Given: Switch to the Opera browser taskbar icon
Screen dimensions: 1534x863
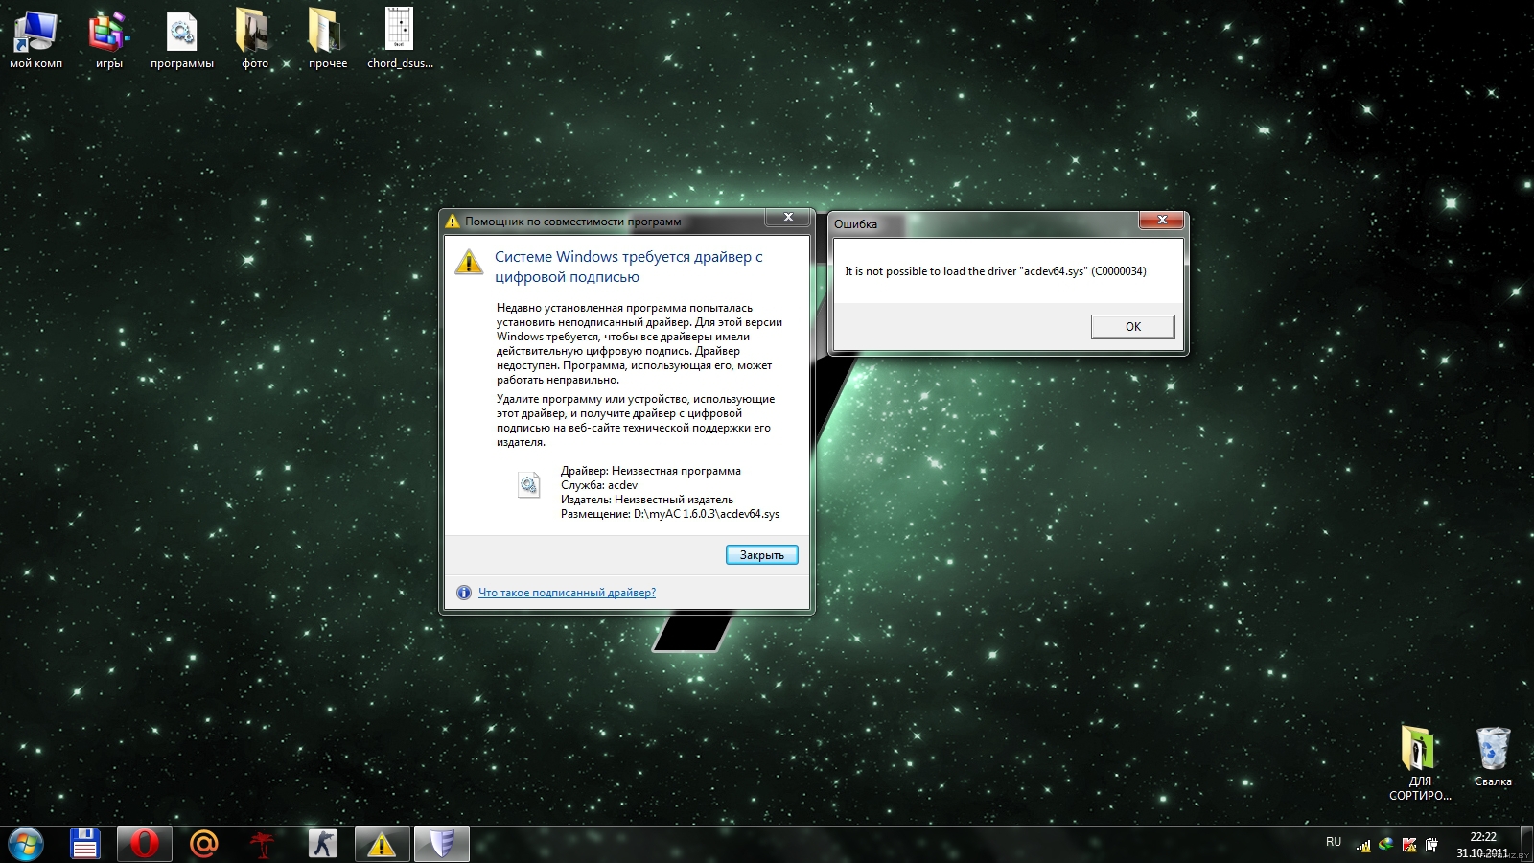Looking at the screenshot, I should tap(145, 844).
